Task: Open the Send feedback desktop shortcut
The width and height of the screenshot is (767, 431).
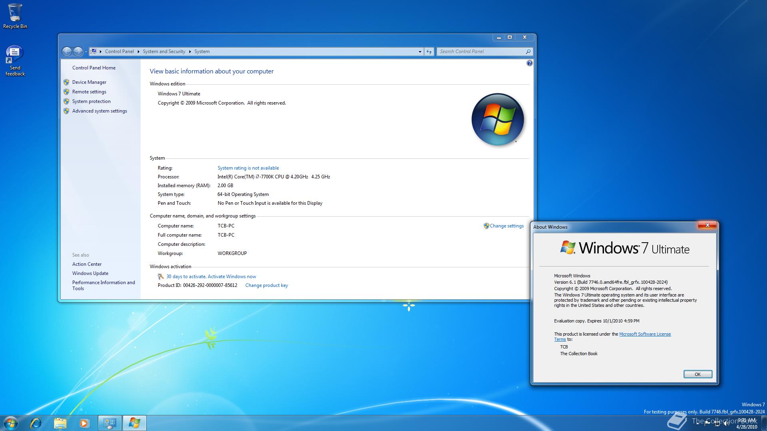Action: pos(15,61)
